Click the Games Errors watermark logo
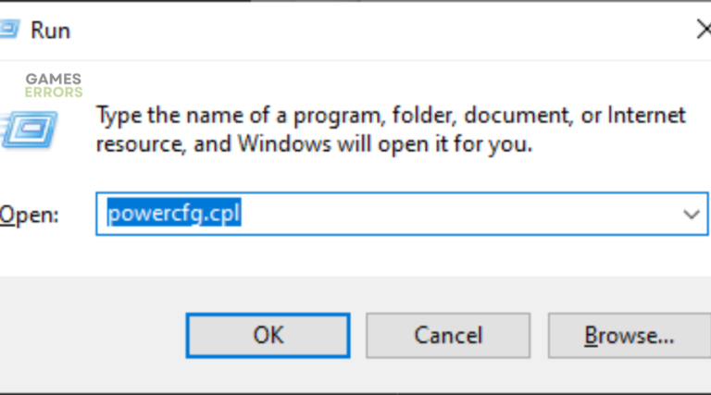The width and height of the screenshot is (711, 395). [x=54, y=86]
